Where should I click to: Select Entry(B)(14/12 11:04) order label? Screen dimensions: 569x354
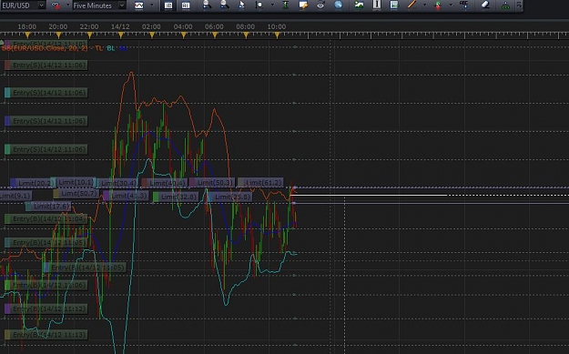point(46,218)
